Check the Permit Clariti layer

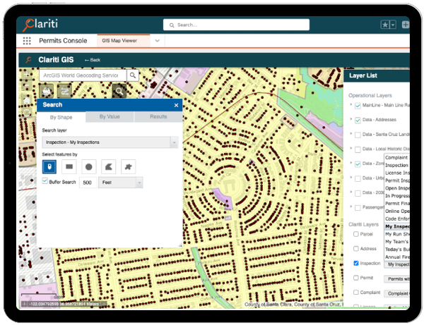pyautogui.click(x=356, y=278)
